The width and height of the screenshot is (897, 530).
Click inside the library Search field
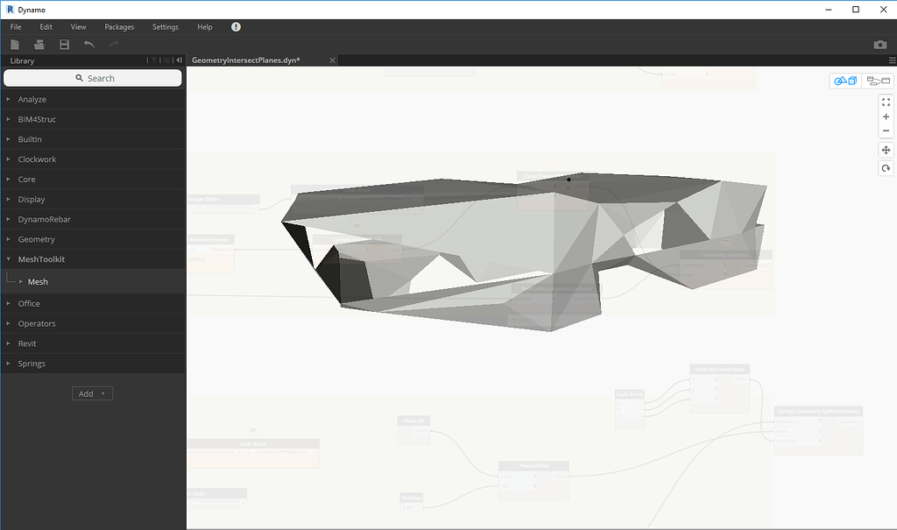(x=92, y=77)
